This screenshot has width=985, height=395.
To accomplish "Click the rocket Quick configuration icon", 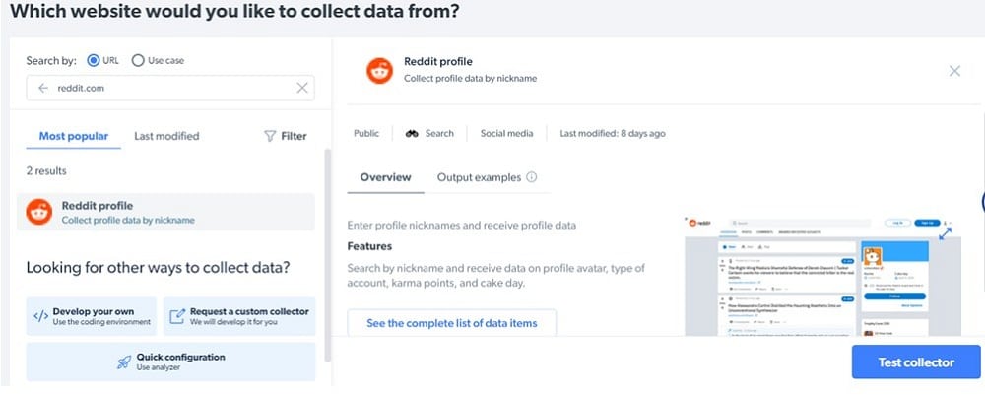I will pyautogui.click(x=124, y=362).
